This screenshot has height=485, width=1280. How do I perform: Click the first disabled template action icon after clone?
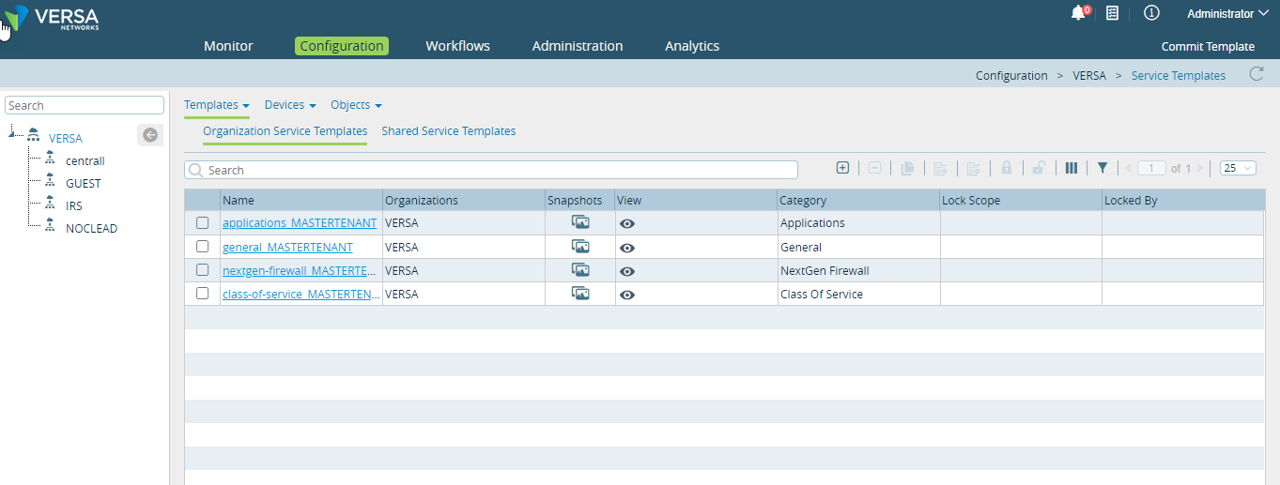(x=940, y=168)
